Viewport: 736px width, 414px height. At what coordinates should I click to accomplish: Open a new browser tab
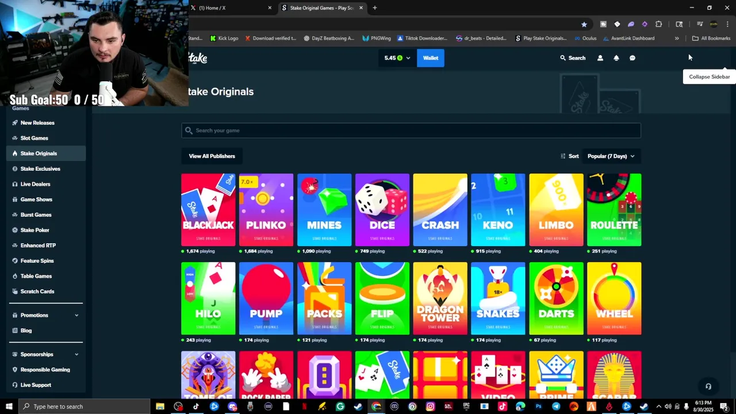(x=375, y=8)
